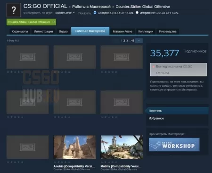Switch to the Скриншоты tab
The height and width of the screenshot is (173, 212).
point(20,31)
